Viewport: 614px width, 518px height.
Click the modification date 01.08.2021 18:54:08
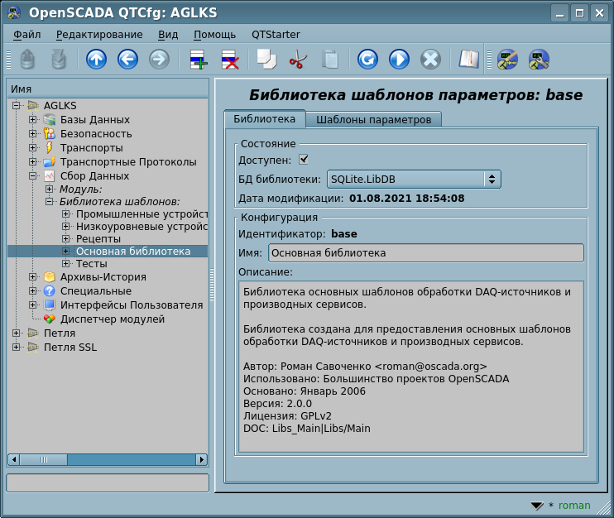[x=406, y=198]
